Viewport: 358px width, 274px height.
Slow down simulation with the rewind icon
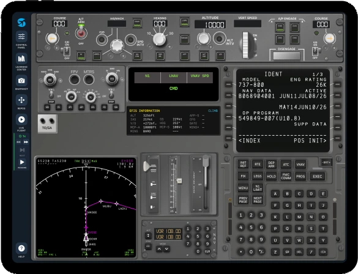(18, 142)
